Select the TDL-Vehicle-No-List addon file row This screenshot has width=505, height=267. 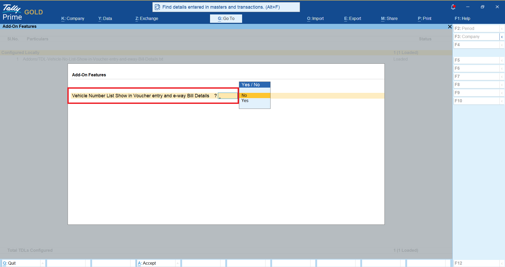226,59
